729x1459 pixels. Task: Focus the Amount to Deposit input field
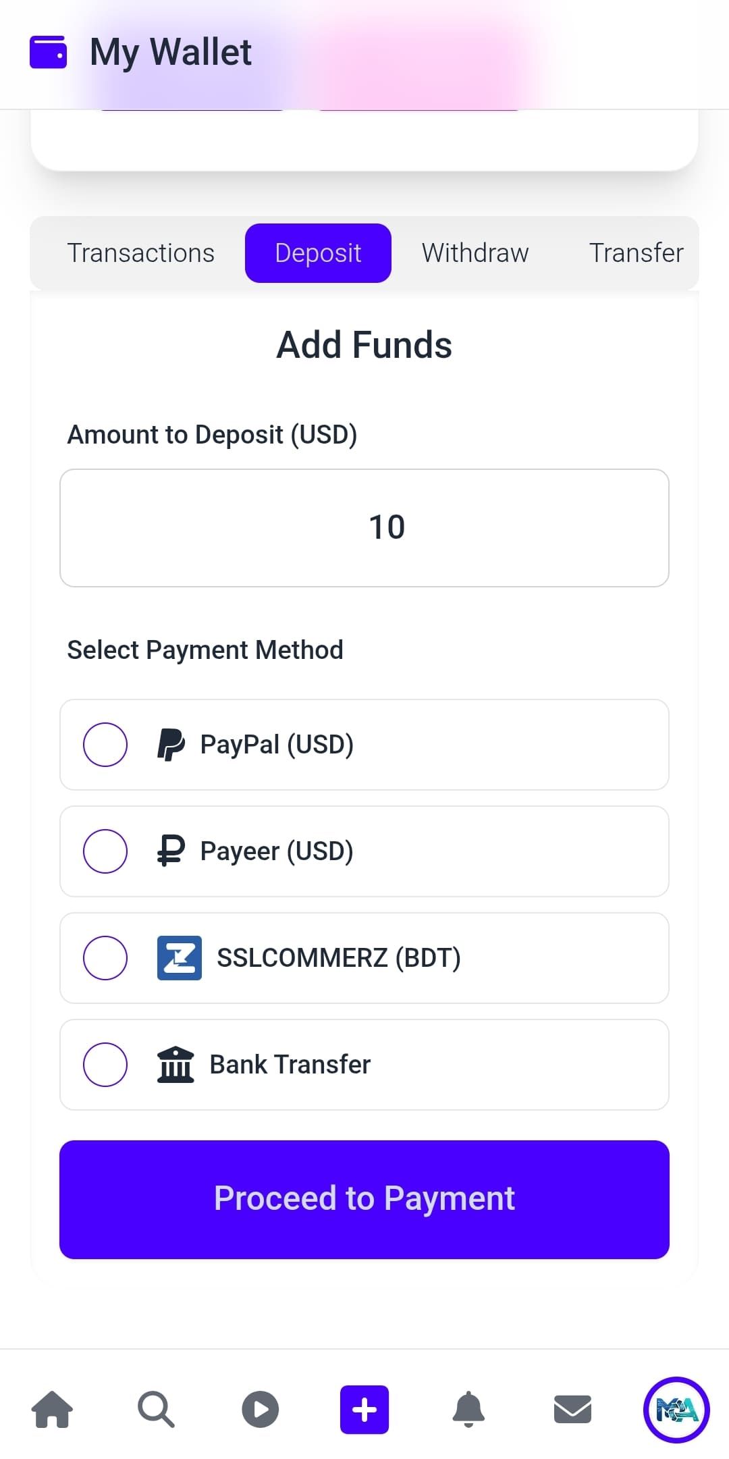[x=364, y=528]
